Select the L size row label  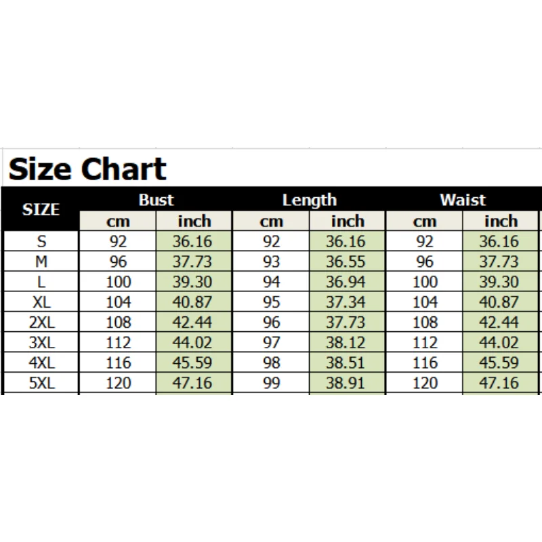click(41, 282)
